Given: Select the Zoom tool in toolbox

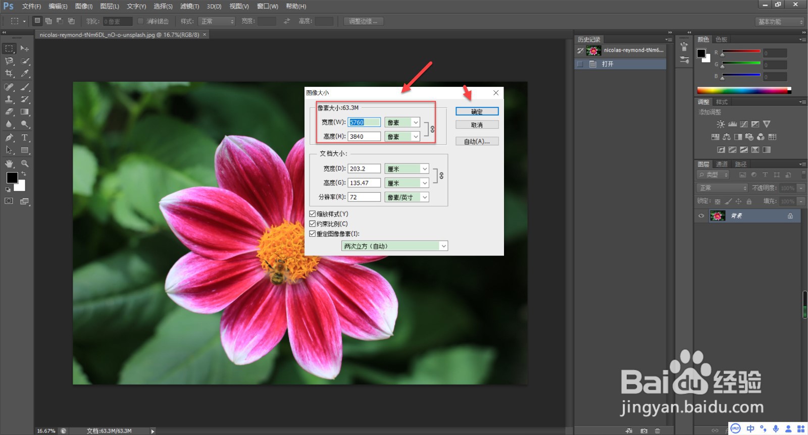Looking at the screenshot, I should [25, 164].
